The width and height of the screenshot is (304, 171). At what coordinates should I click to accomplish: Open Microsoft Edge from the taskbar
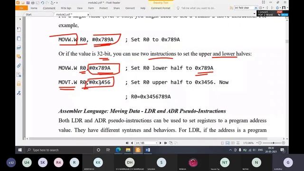(x=118, y=150)
